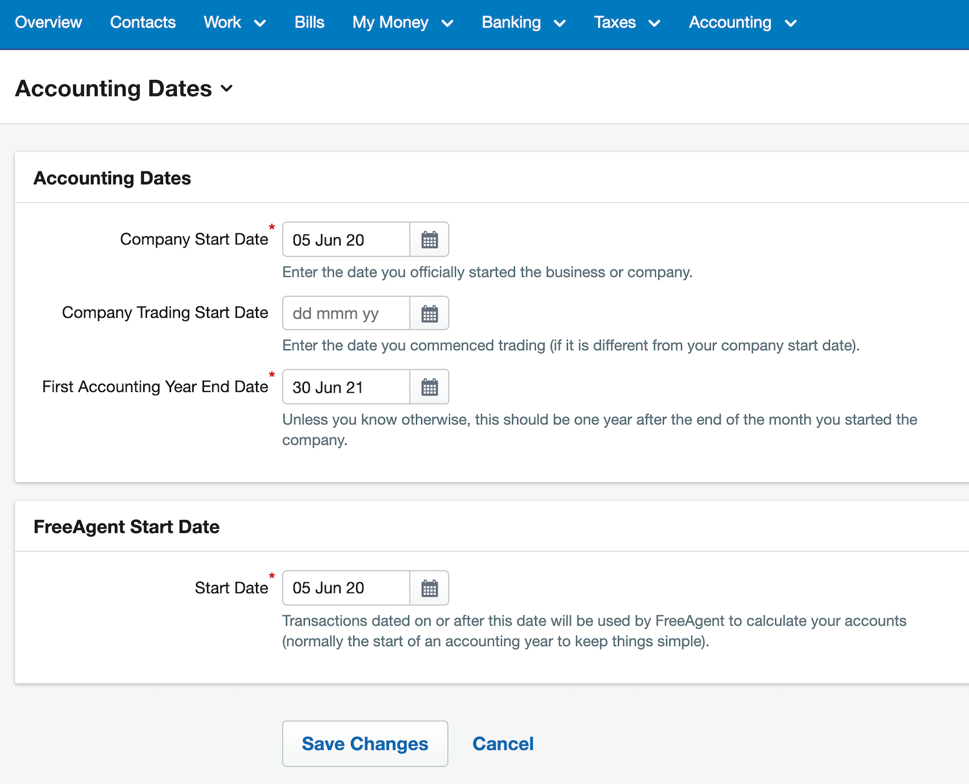Click hint 'Unless you know otherwise'
The width and height of the screenshot is (969, 784).
[x=600, y=429]
